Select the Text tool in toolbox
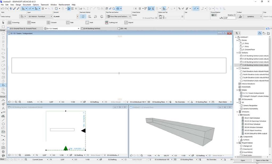This screenshot has width=272, height=164. tap(3, 108)
